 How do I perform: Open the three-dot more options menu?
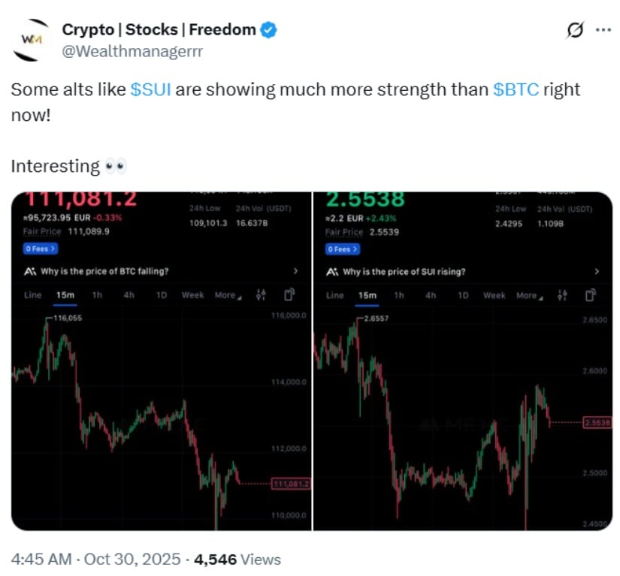(x=603, y=31)
